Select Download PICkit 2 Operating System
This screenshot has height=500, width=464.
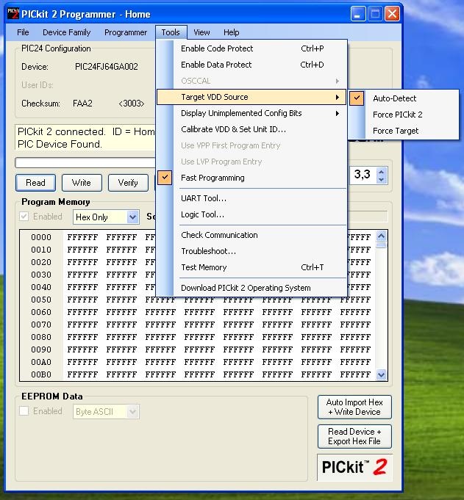pos(251,288)
